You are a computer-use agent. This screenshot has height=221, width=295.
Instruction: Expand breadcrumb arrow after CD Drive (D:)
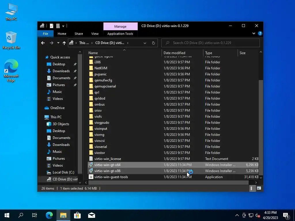click(x=128, y=43)
